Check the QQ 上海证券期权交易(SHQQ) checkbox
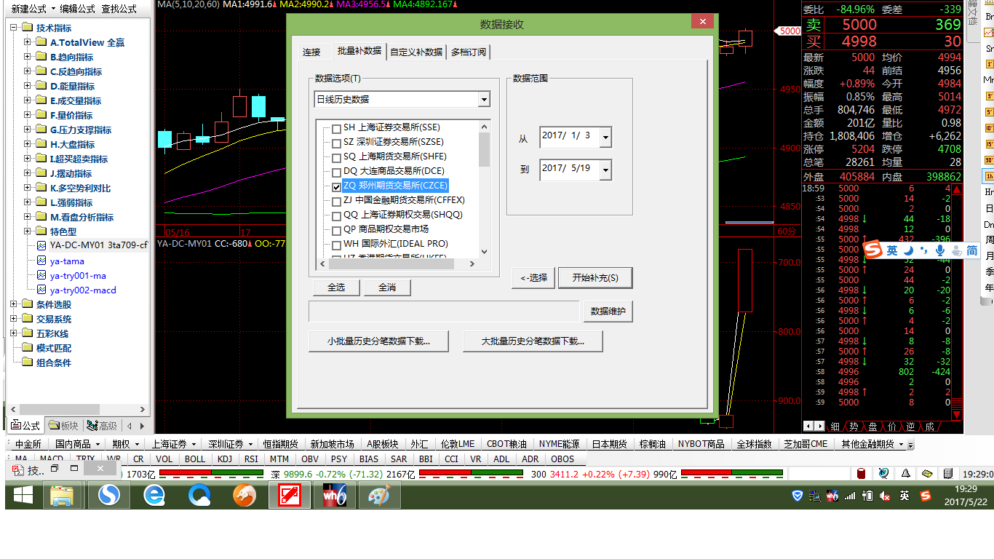 tap(336, 216)
